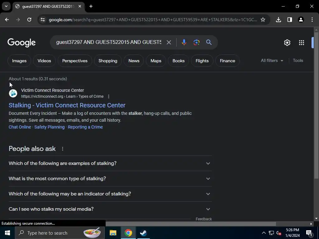This screenshot has width=319, height=239.
Task: Open search Tools
Action: pyautogui.click(x=298, y=61)
